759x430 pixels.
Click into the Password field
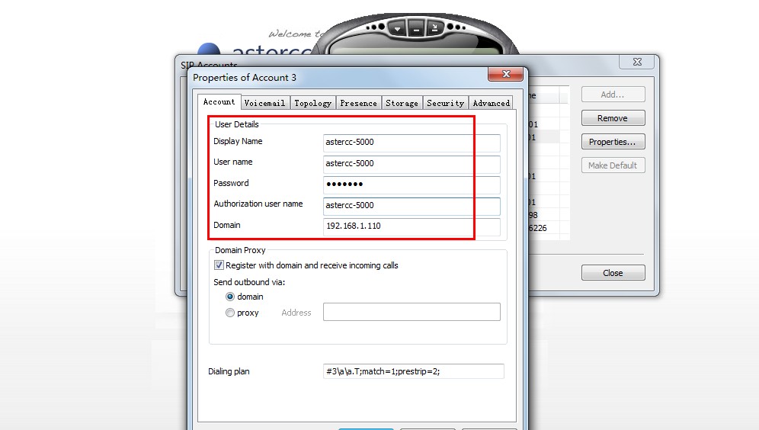click(x=412, y=185)
